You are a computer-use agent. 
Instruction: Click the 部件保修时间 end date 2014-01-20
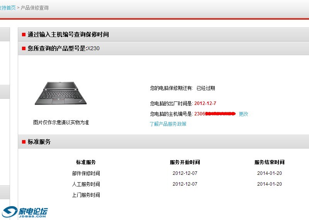pyautogui.click(x=269, y=173)
